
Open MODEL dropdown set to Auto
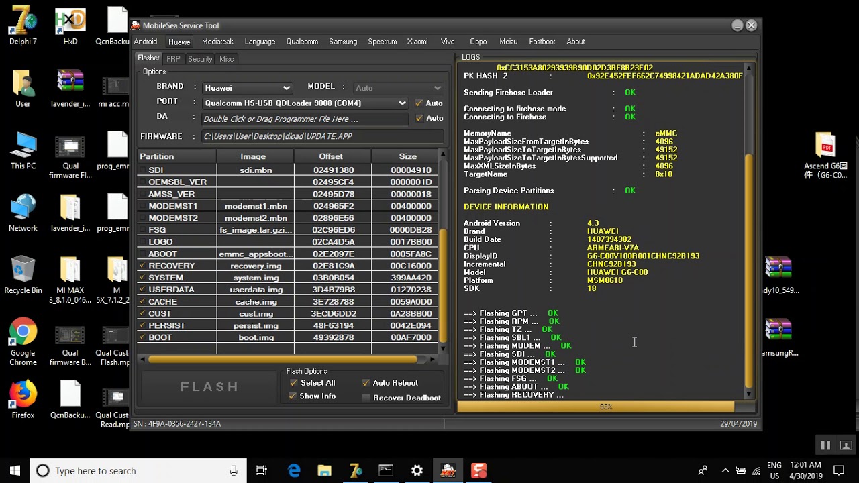click(398, 88)
